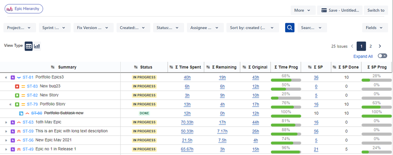Click the epic type icon for ST-81
The height and width of the screenshot is (155, 393).
(x=13, y=78)
